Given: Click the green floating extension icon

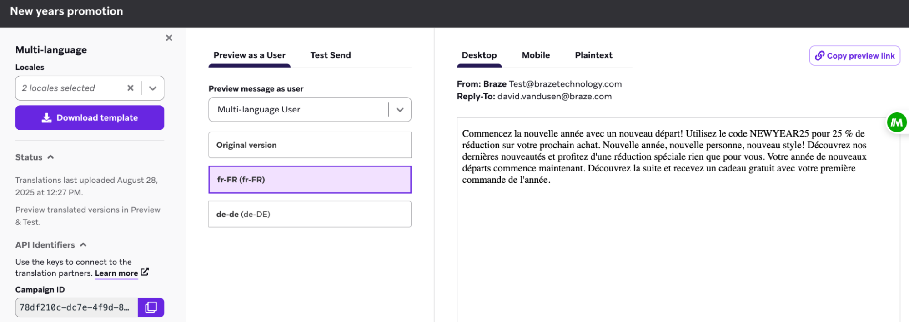Looking at the screenshot, I should coord(897,122).
